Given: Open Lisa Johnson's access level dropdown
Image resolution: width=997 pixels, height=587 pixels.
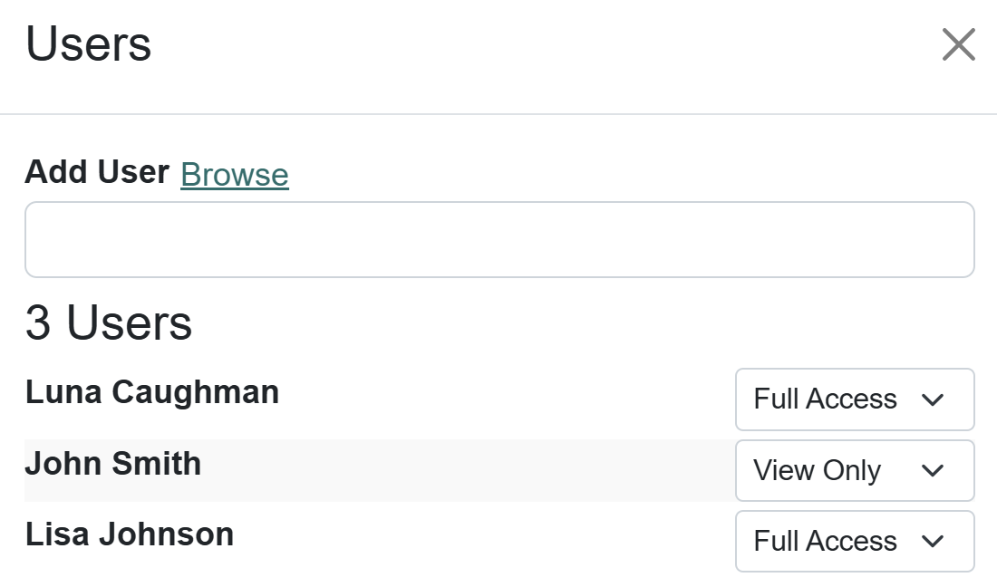Looking at the screenshot, I should [x=854, y=542].
